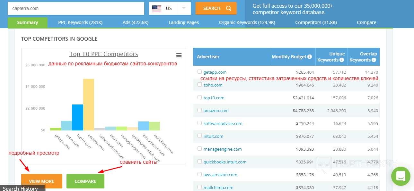Click the Monthly Budget info icon
This screenshot has width=414, height=191.
(x=310, y=57)
